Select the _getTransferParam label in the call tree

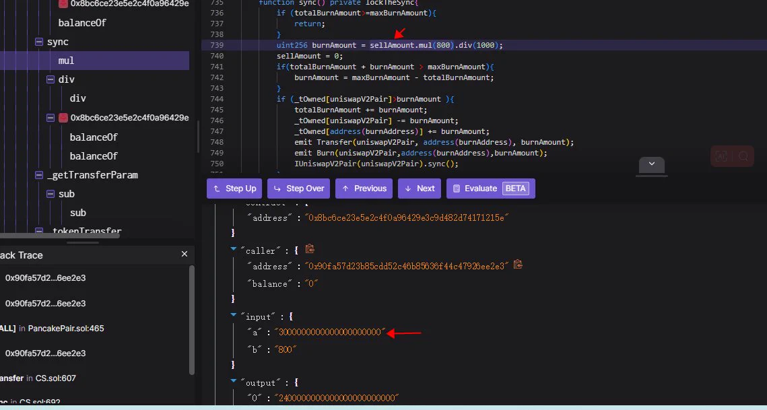coord(92,175)
